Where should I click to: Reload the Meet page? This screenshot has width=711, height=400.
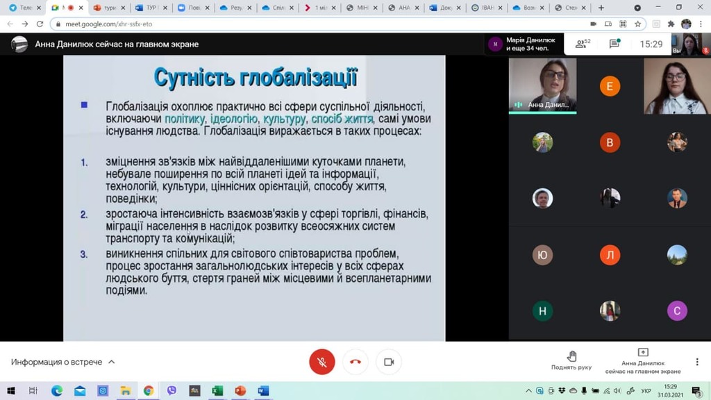pyautogui.click(x=39, y=24)
